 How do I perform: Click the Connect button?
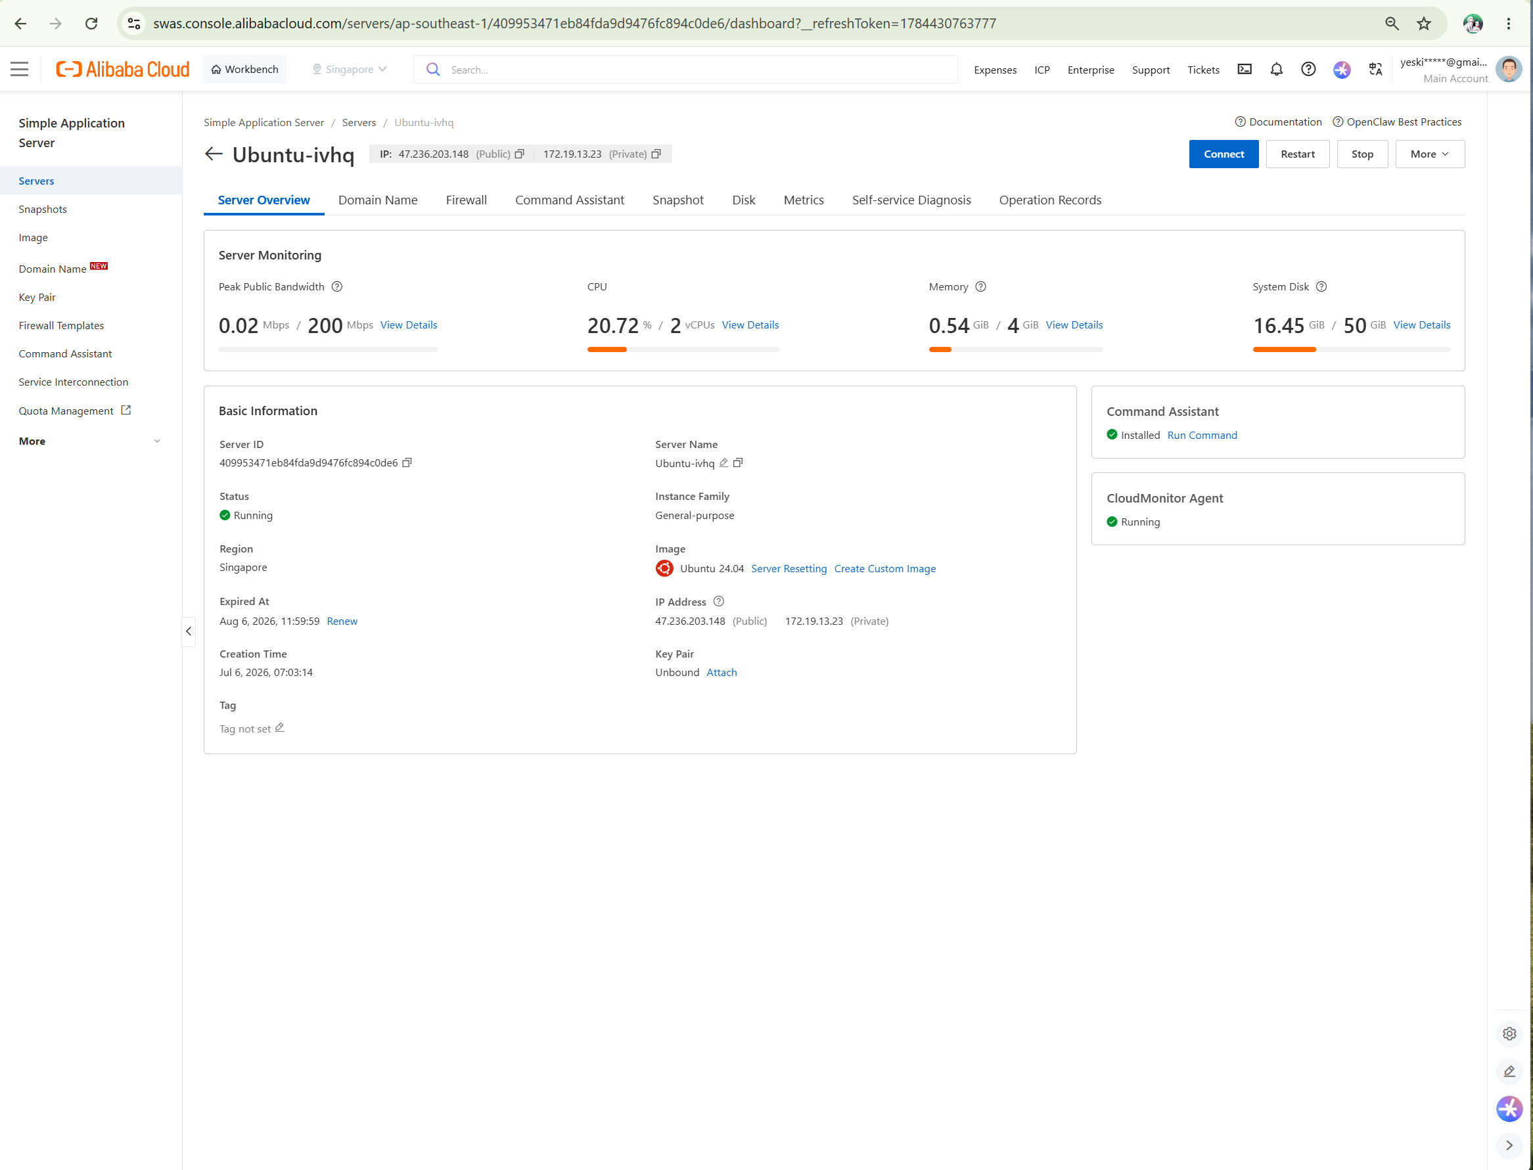[1223, 154]
